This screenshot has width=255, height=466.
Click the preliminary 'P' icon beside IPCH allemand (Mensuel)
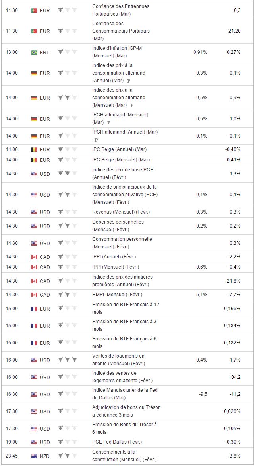(109, 123)
